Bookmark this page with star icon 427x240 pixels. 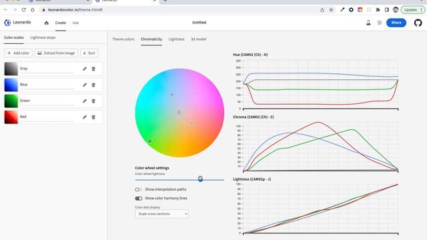pyautogui.click(x=331, y=10)
